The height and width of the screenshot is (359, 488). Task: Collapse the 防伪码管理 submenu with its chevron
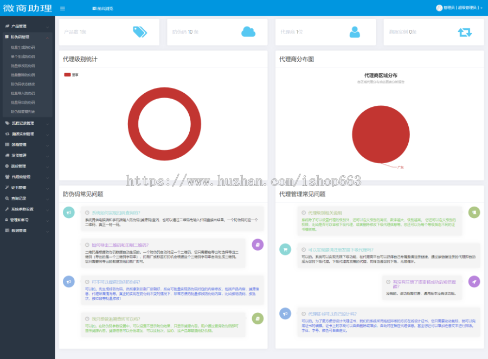(47, 37)
